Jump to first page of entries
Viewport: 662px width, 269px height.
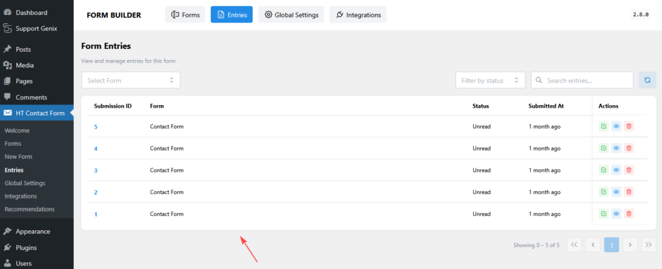(574, 244)
